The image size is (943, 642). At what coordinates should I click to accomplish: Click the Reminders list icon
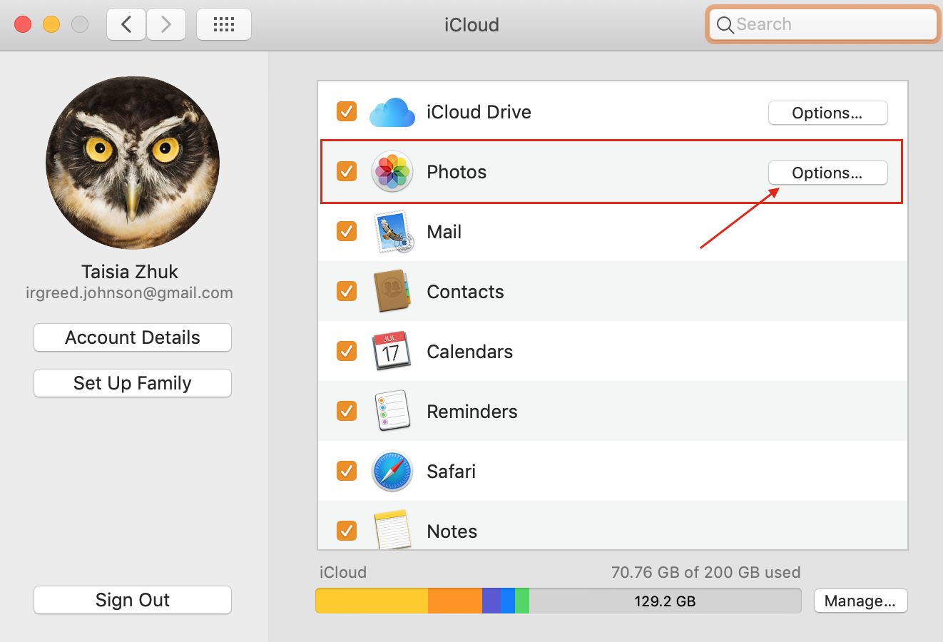point(392,411)
